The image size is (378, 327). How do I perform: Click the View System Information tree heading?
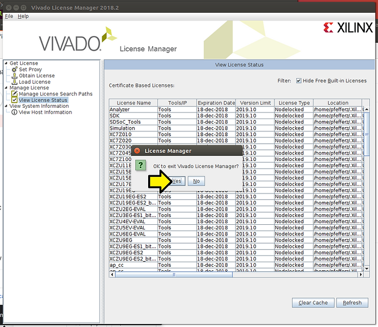[39, 106]
